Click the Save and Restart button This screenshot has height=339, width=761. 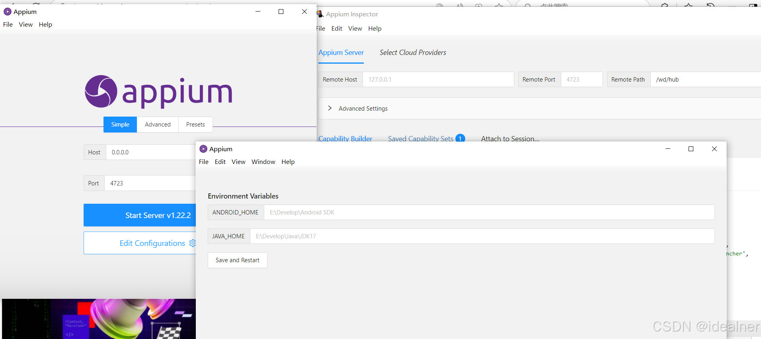click(x=238, y=260)
